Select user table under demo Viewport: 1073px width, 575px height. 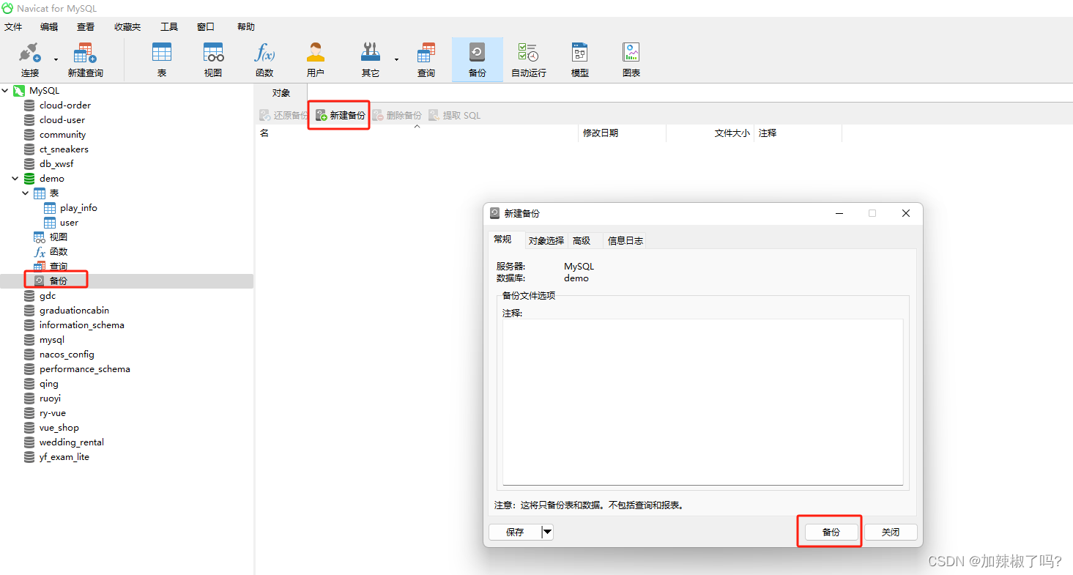(69, 222)
